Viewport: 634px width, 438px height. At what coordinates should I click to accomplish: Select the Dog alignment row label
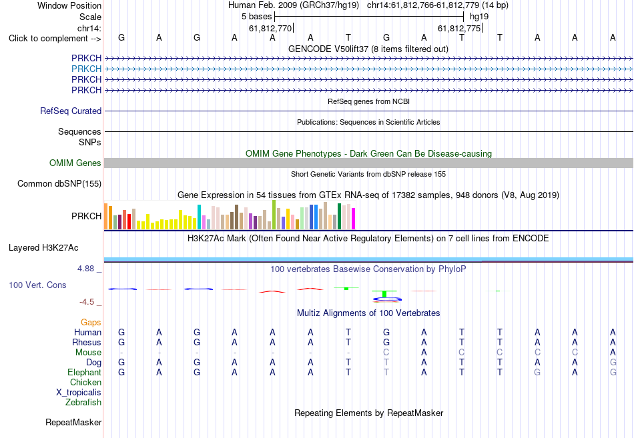click(x=93, y=363)
